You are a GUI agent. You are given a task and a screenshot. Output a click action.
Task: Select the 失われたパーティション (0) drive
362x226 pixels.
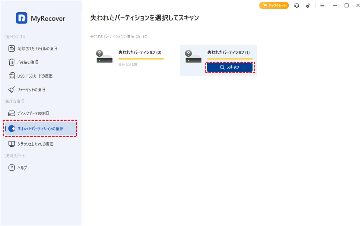coord(129,58)
